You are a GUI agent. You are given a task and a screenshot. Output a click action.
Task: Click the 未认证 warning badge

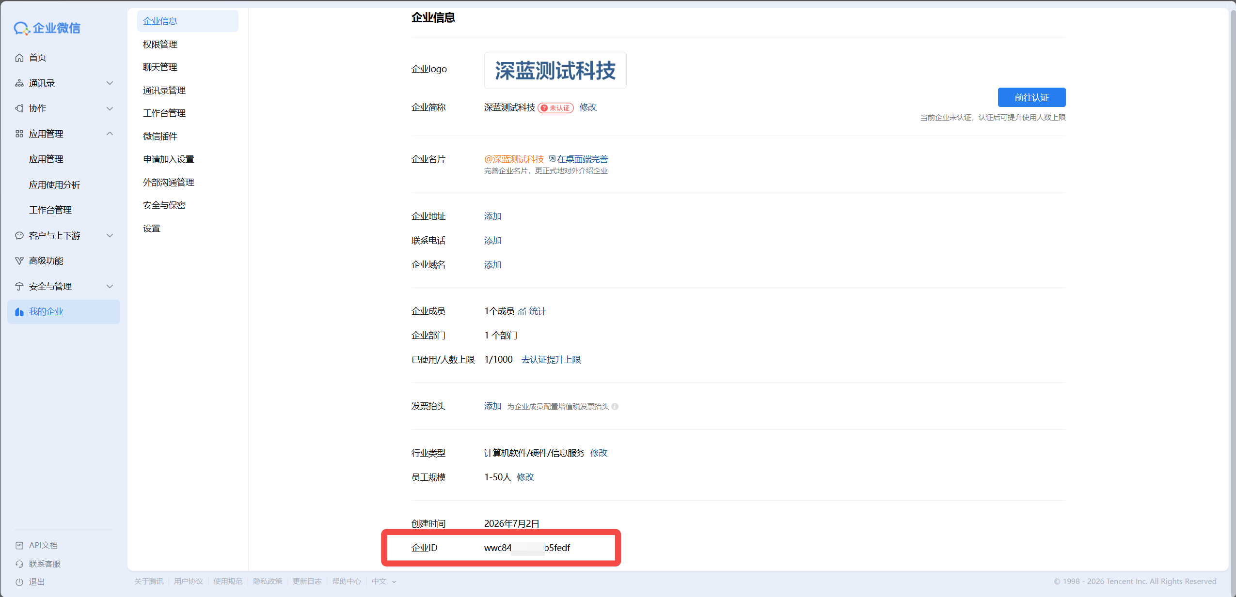(x=555, y=108)
